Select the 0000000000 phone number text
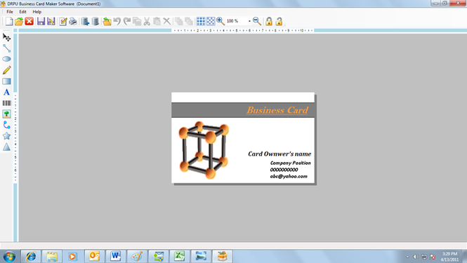This screenshot has width=467, height=263. (x=284, y=170)
